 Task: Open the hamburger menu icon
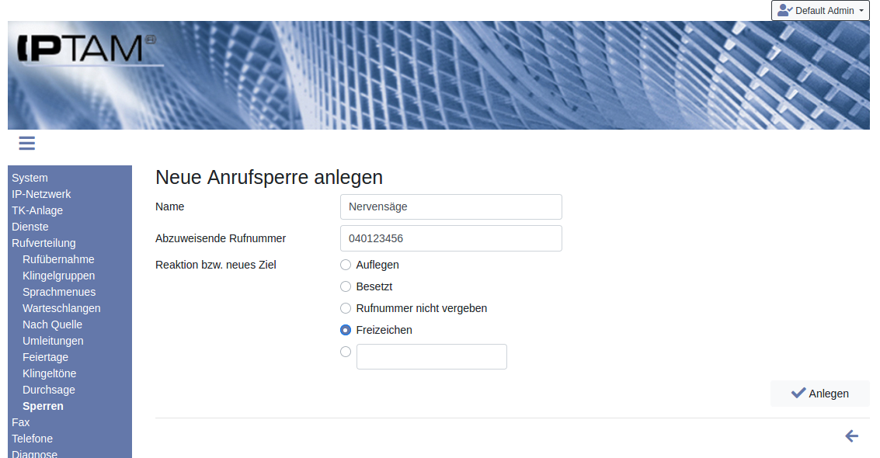(x=27, y=143)
